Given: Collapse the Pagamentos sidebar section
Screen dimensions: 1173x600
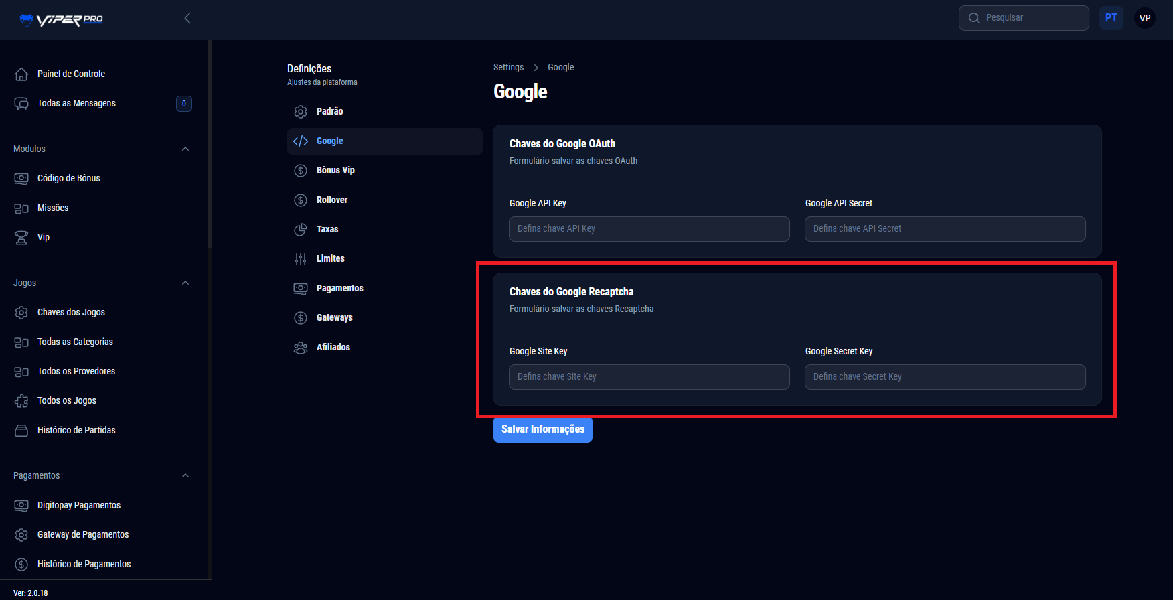Looking at the screenshot, I should [185, 475].
